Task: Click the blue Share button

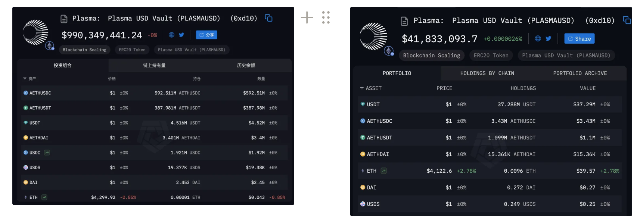Action: pos(579,38)
